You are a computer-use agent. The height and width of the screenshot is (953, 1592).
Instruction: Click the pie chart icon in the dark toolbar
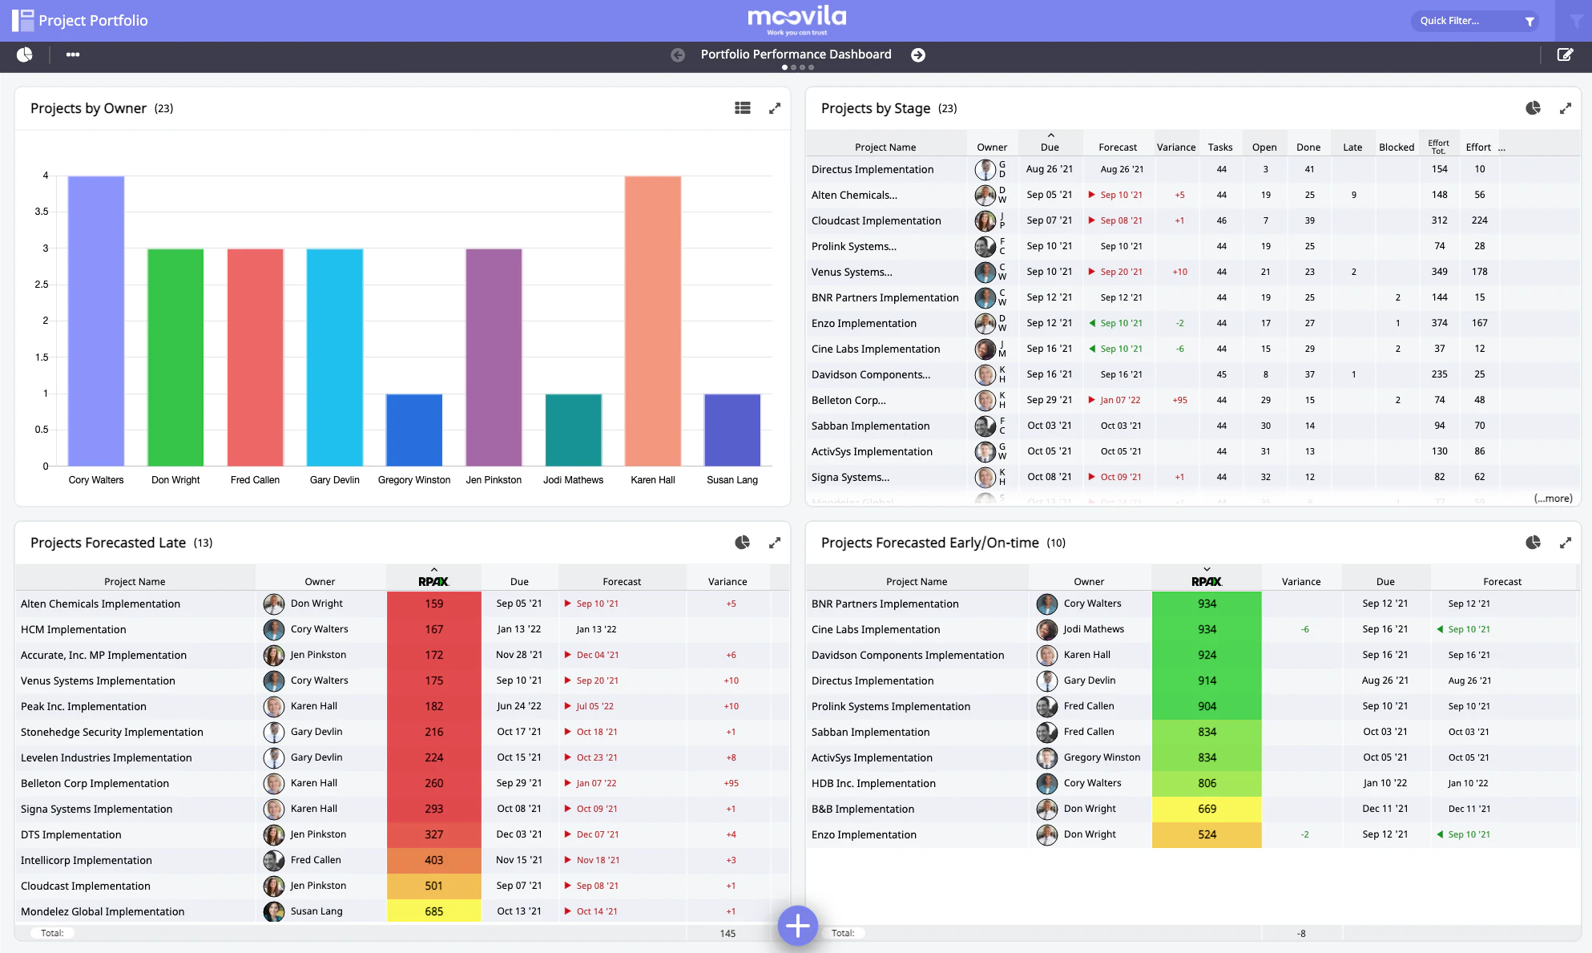tap(25, 55)
